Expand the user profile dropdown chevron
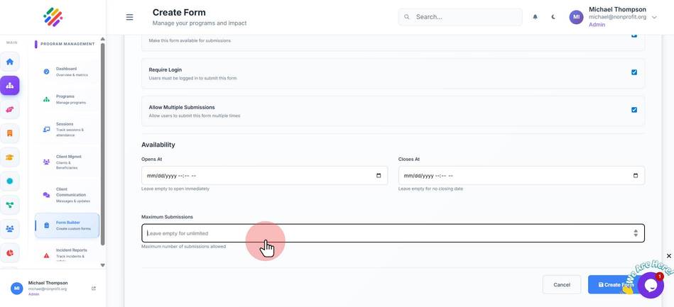This screenshot has height=307, width=674. [654, 17]
